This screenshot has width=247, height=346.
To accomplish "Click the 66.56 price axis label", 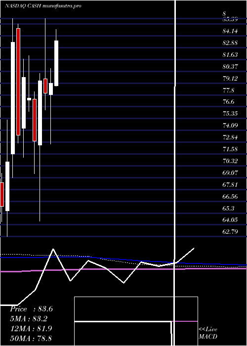I will tap(230, 197).
